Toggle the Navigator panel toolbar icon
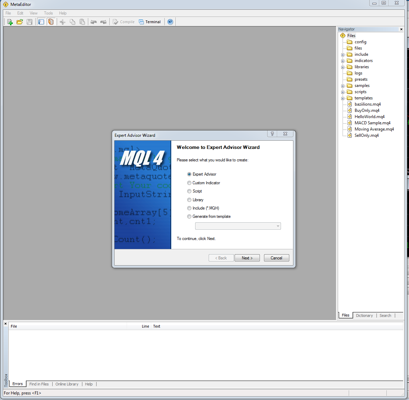Image resolution: width=409 pixels, height=400 pixels. click(x=41, y=22)
